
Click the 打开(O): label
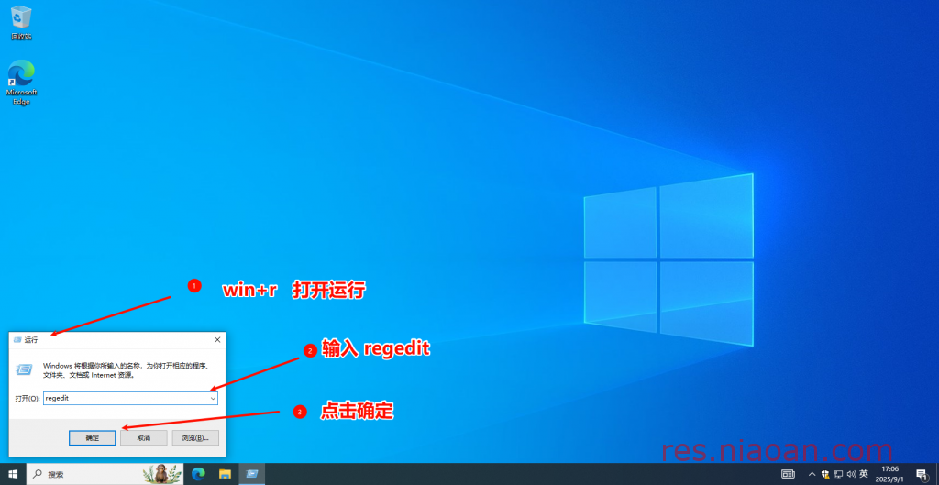tap(28, 398)
